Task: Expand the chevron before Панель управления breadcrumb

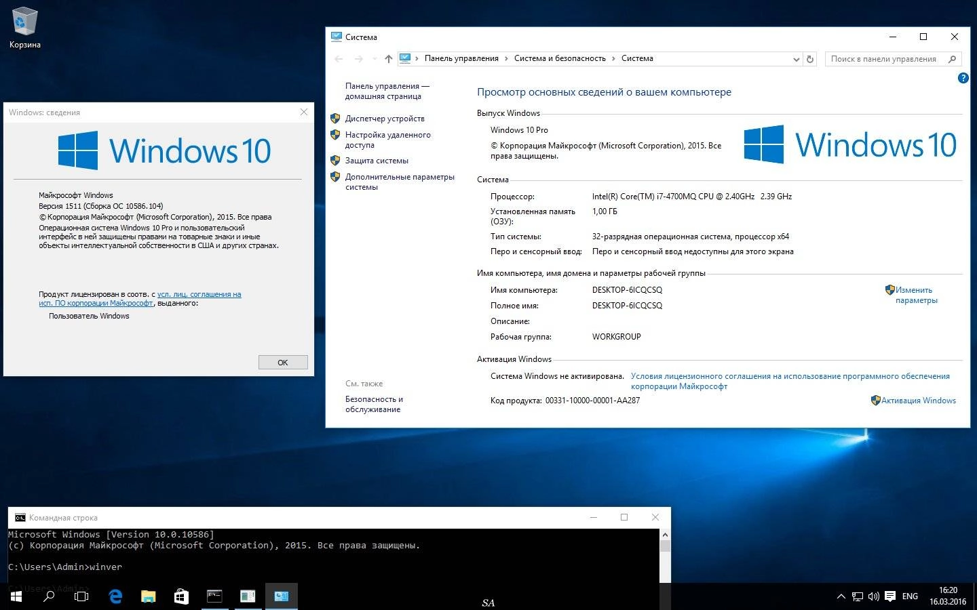Action: (x=417, y=58)
